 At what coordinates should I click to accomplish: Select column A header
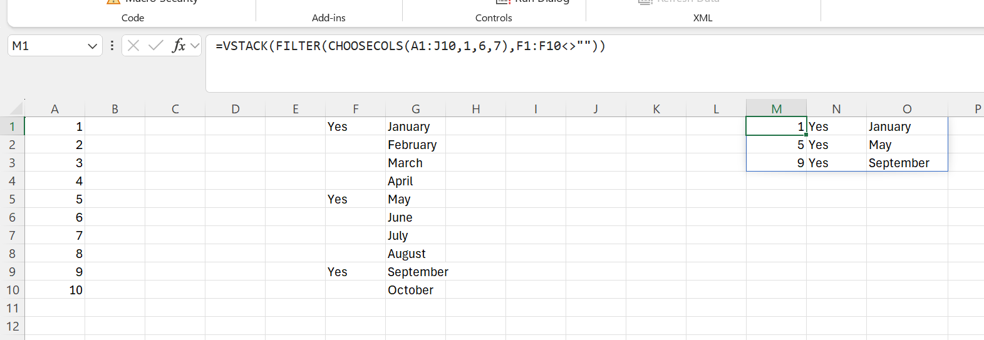[x=54, y=109]
